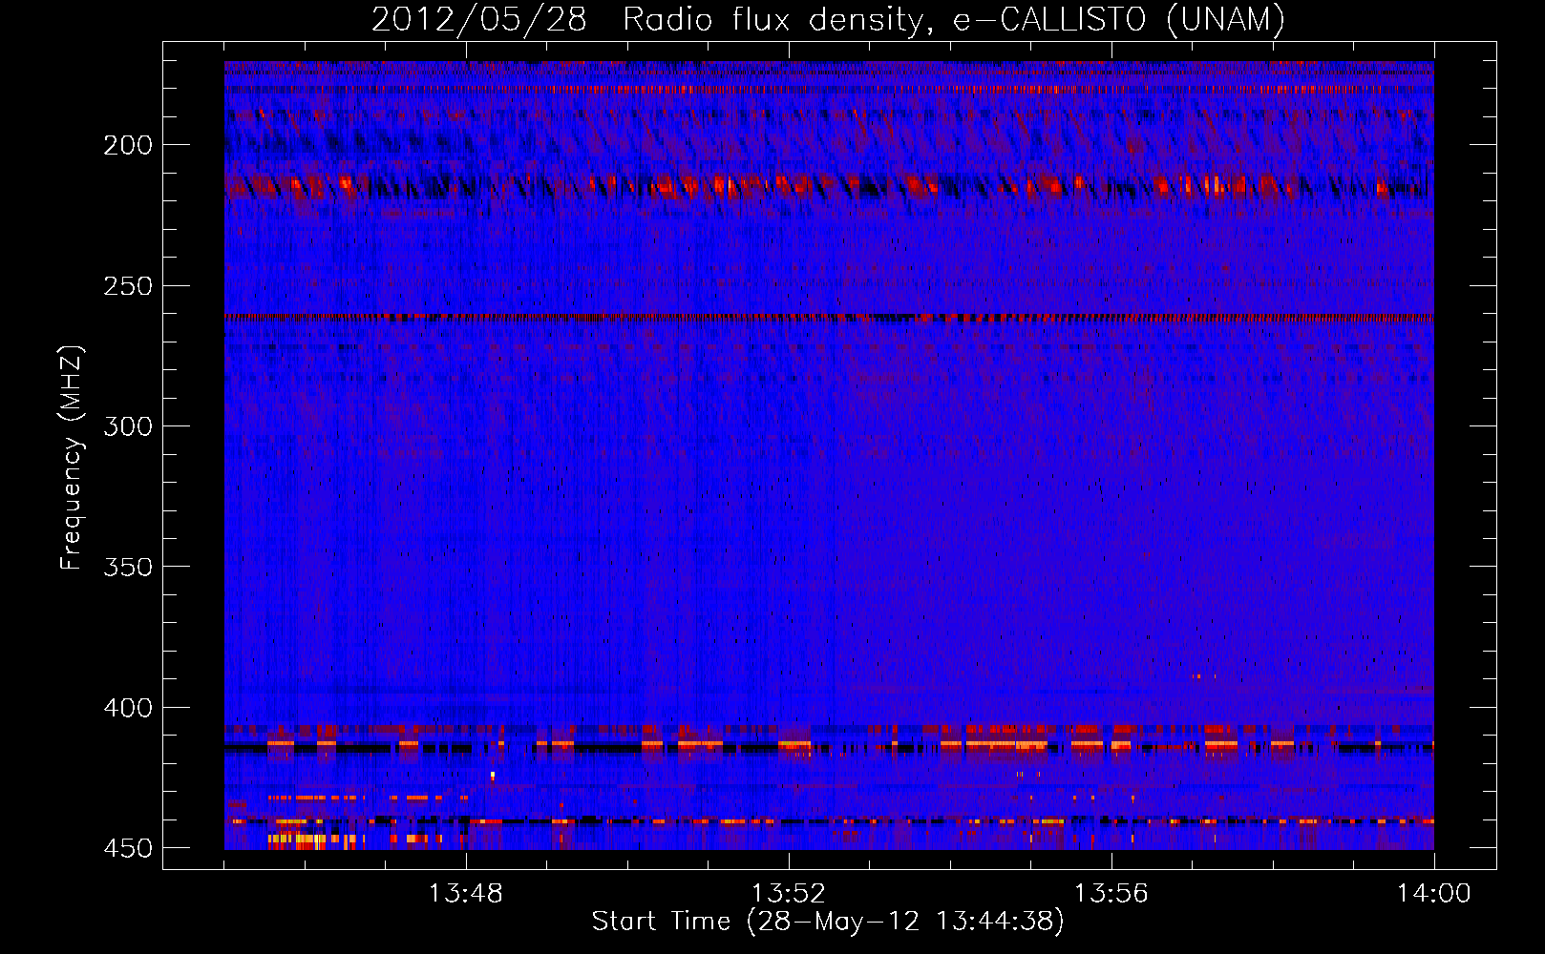Click the "14:00" time tick label
Screen dimensions: 1545x954
pyautogui.click(x=1433, y=894)
